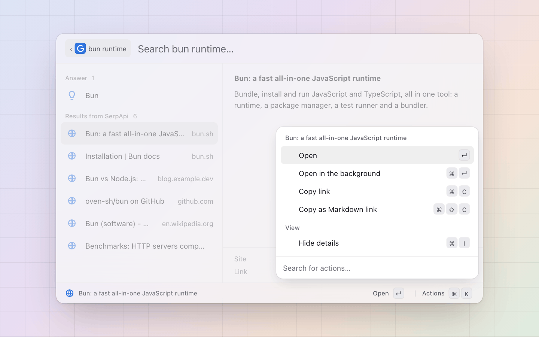
Task: Click globe icon for oven-sh/bun on GitHub
Action: pyautogui.click(x=72, y=201)
